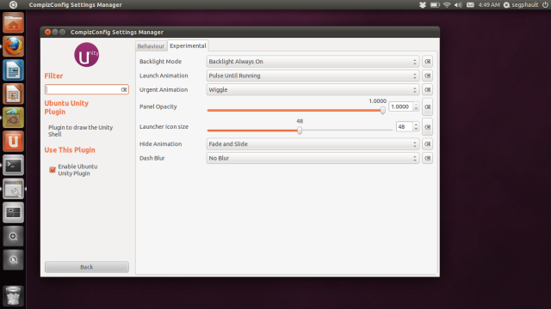Image resolution: width=551 pixels, height=309 pixels.
Task: Click the Back button
Action: tap(87, 267)
